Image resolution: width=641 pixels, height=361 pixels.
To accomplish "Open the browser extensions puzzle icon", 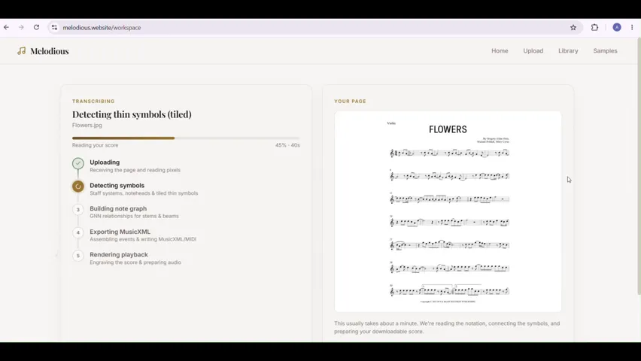I will point(595,27).
